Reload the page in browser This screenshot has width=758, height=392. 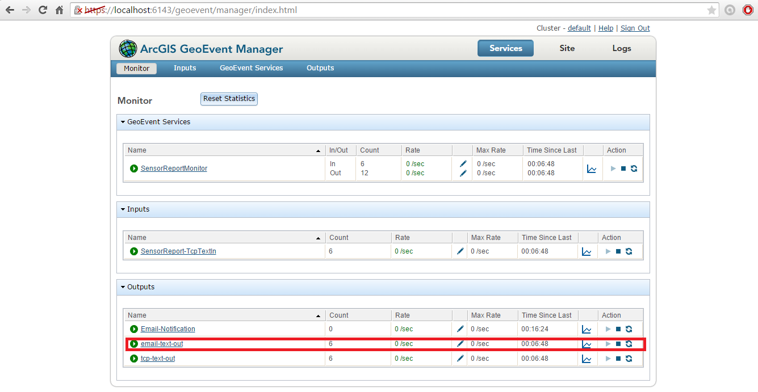43,10
